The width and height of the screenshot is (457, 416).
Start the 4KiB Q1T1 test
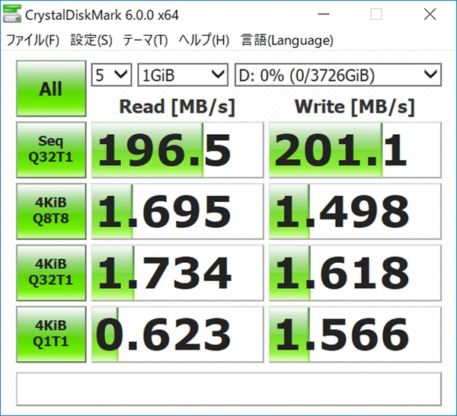(x=51, y=334)
